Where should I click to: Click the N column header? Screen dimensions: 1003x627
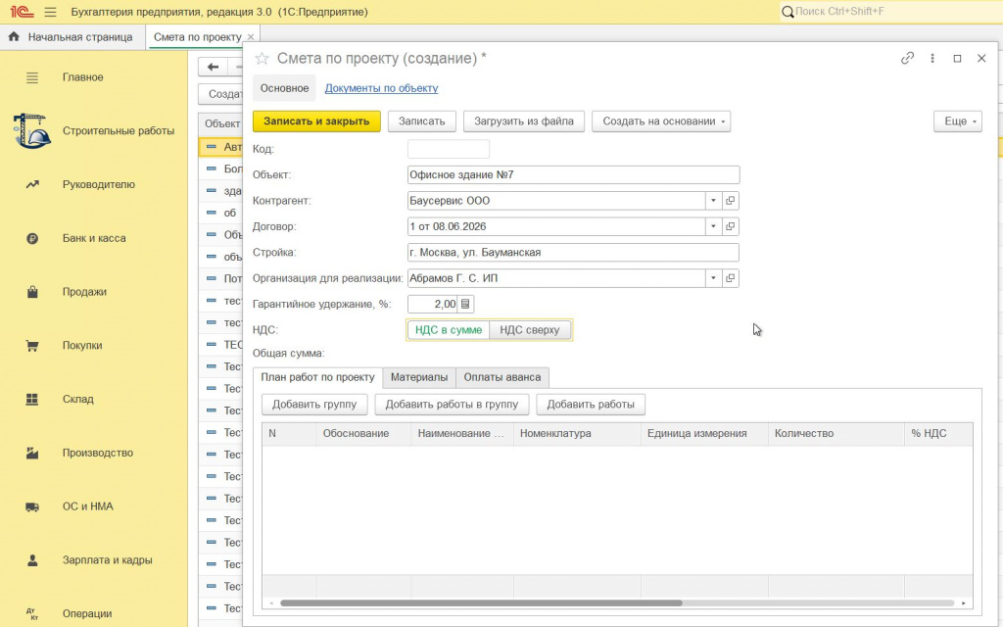289,434
